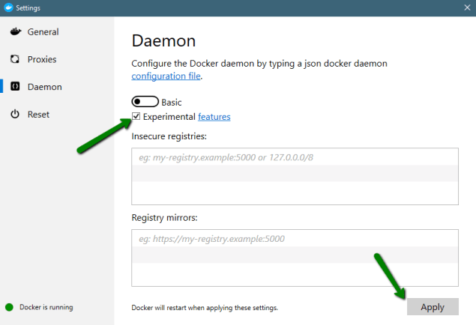This screenshot has width=476, height=325.
Task: Follow the Experimental features link
Action: pos(214,117)
